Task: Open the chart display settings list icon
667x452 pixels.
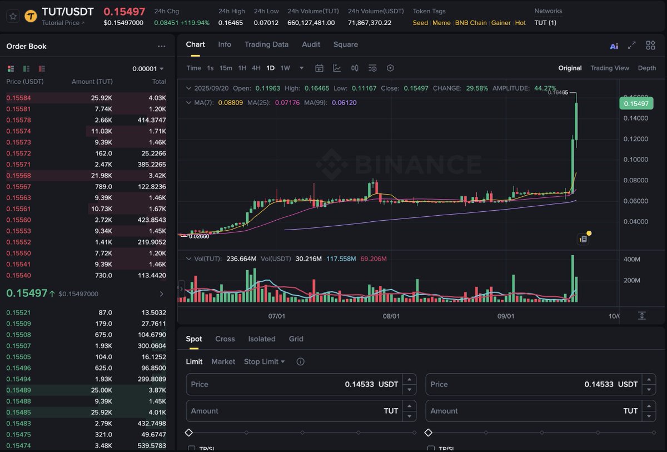Action: coord(372,68)
